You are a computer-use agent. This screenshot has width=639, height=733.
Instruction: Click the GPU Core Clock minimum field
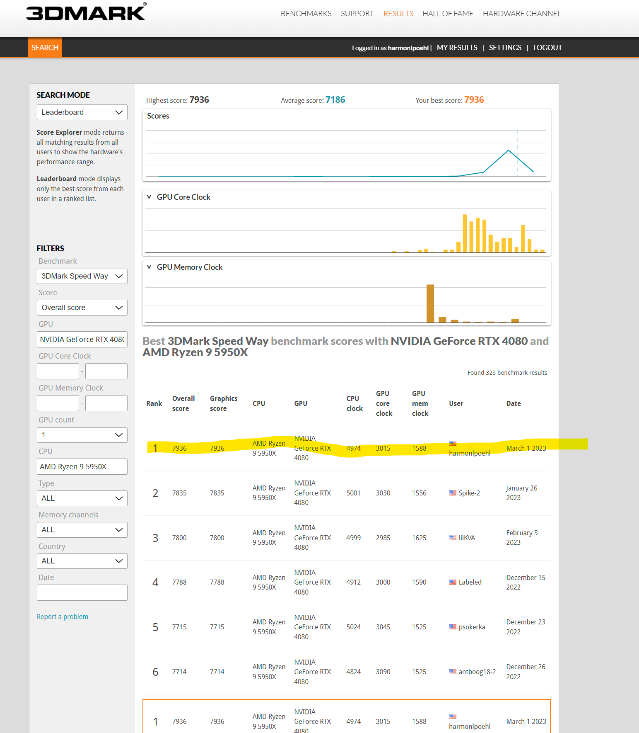[x=58, y=371]
